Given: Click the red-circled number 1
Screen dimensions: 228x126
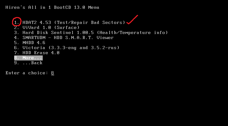Looking at the screenshot, I should (16, 22).
